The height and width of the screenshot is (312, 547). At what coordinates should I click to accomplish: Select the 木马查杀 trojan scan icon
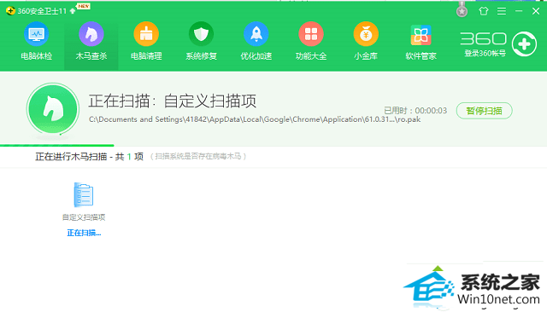coord(91,34)
